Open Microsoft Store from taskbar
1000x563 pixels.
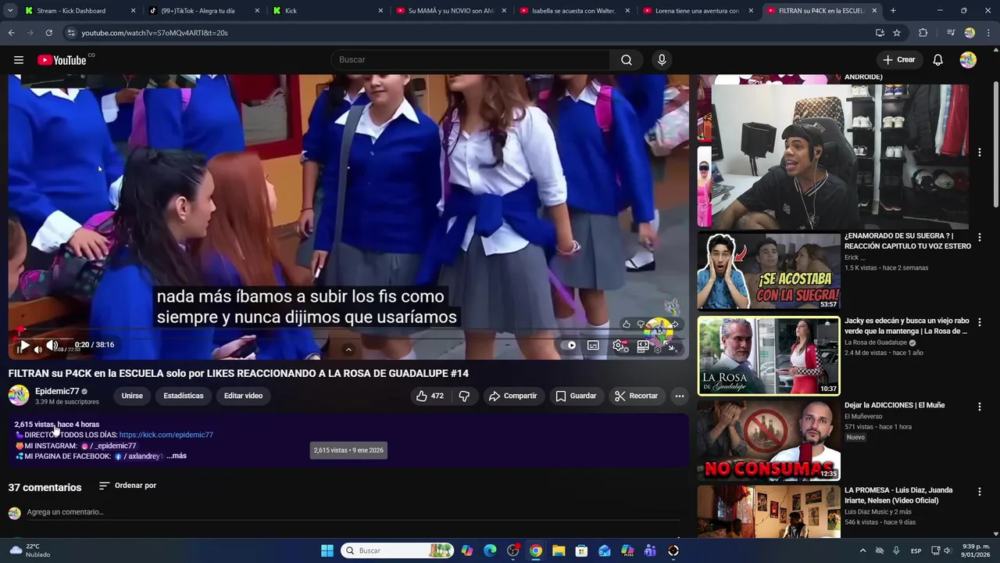pyautogui.click(x=581, y=550)
